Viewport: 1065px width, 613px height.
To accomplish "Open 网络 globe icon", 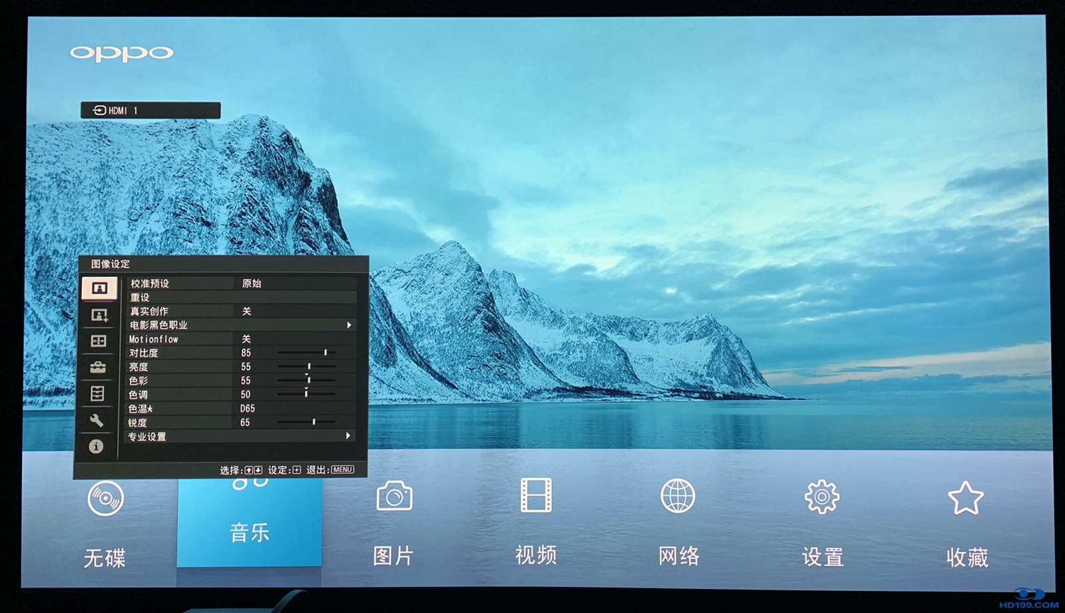I will click(678, 496).
